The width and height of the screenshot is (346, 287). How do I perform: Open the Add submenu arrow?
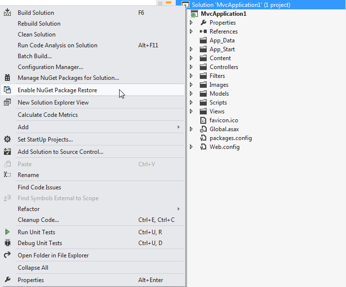coord(179,127)
